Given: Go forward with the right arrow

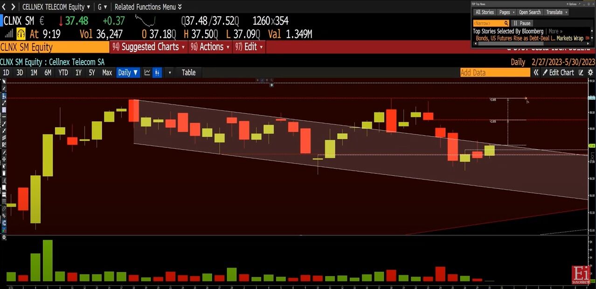Looking at the screenshot, I should click(x=13, y=7).
